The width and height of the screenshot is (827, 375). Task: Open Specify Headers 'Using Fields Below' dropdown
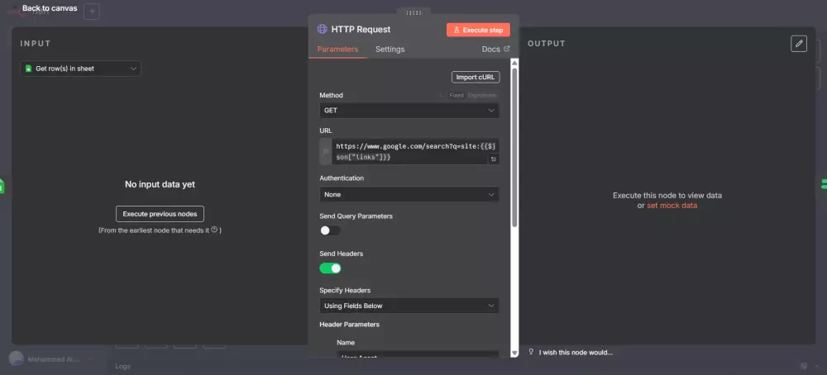(409, 306)
